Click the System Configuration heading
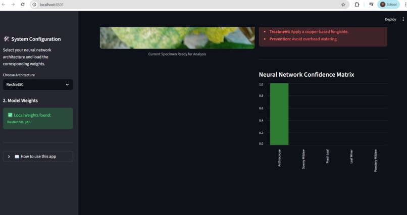 pyautogui.click(x=36, y=39)
